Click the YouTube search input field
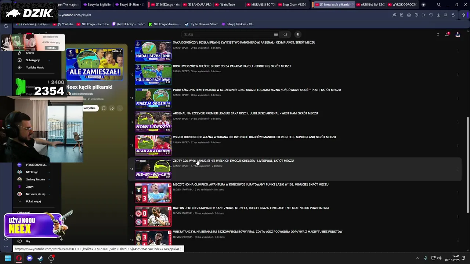 228,34
